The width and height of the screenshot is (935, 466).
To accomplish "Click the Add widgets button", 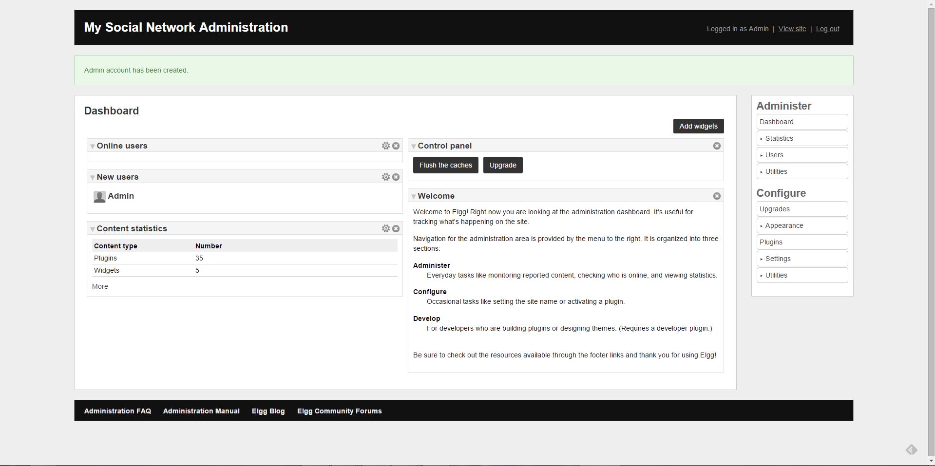I will click(698, 126).
